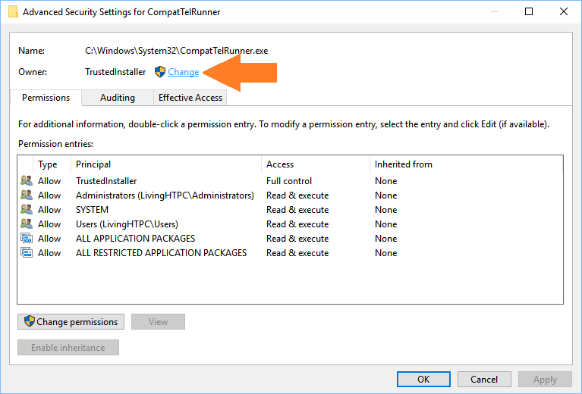Select Administrators (LivingHTPC\Administrators) principal entry

pos(165,195)
